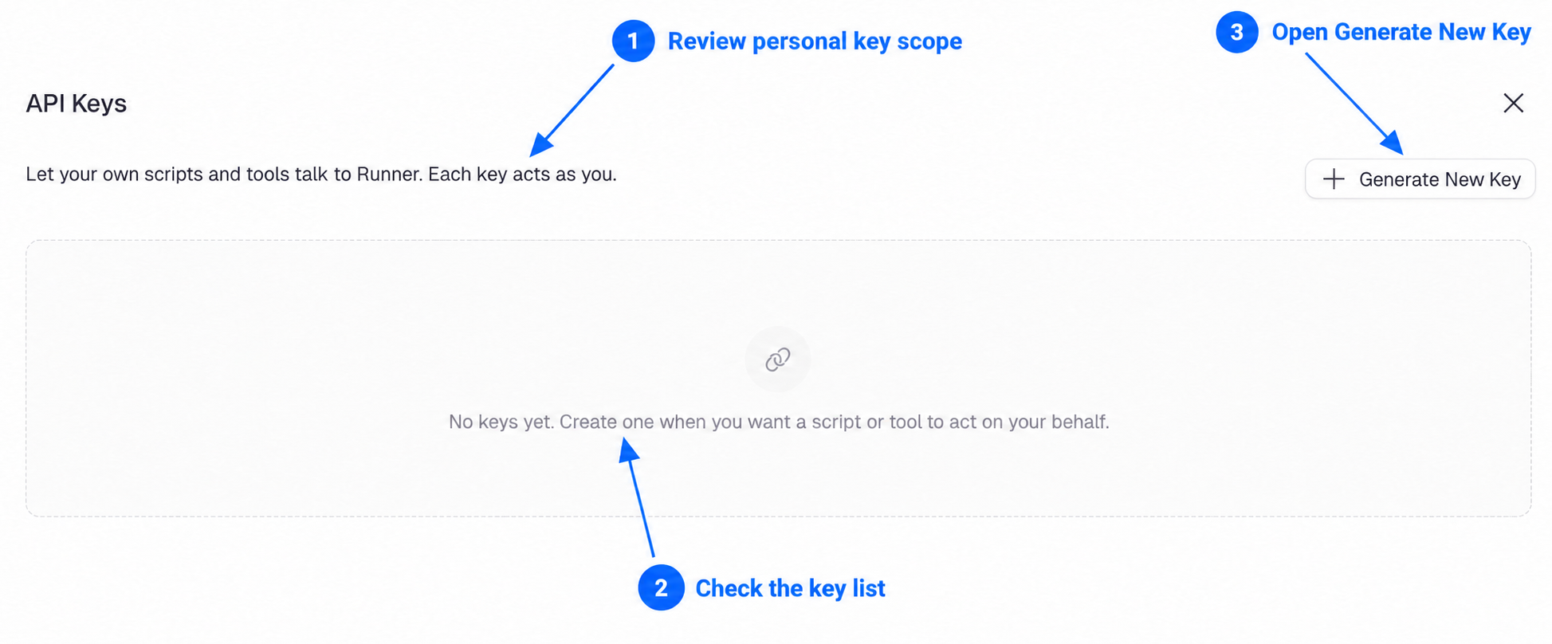Screen dimensions: 1552x644
Task: Click the word "Runner" in the description
Action: 389,174
